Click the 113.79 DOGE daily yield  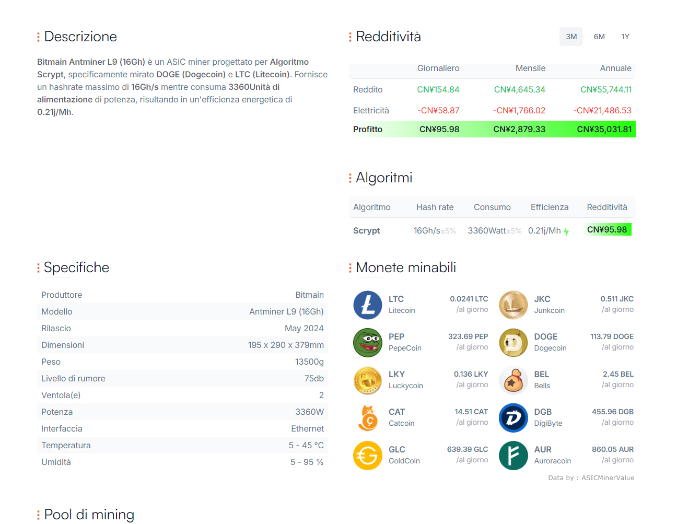click(612, 336)
